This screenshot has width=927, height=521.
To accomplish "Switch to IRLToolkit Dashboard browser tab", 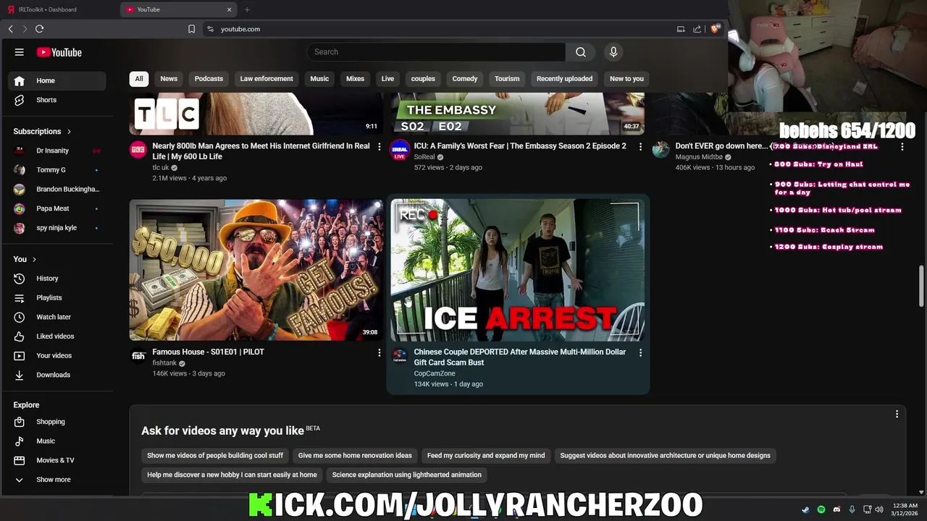I will [x=58, y=9].
